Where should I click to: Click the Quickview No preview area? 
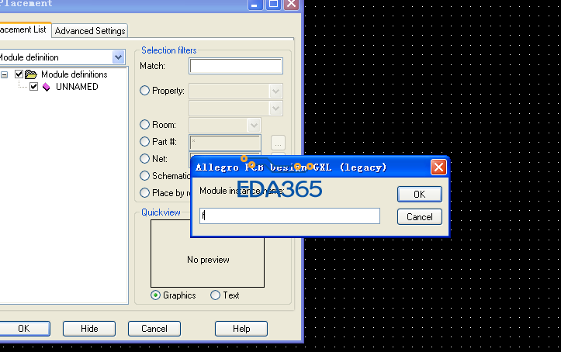click(207, 254)
